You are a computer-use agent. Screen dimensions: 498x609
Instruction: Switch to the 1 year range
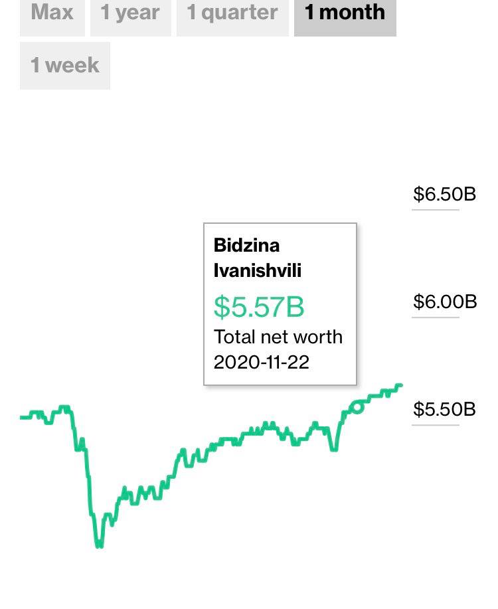(x=131, y=17)
